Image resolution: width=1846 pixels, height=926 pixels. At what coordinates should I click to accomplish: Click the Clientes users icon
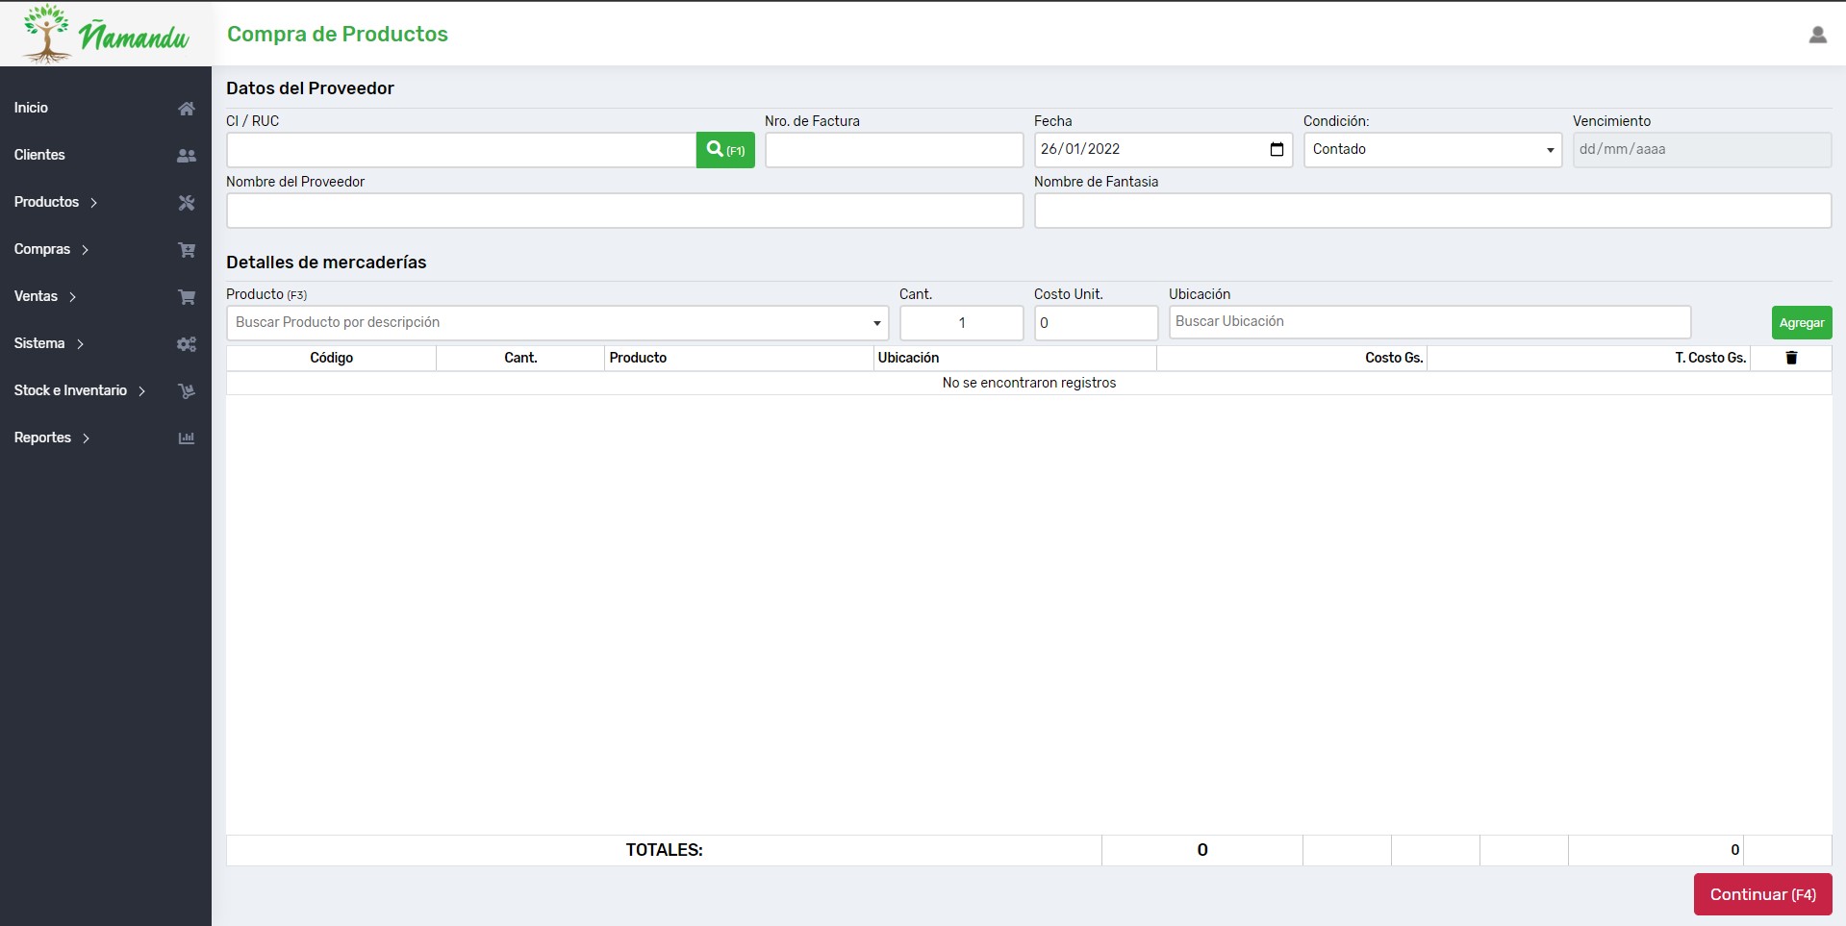click(x=187, y=156)
